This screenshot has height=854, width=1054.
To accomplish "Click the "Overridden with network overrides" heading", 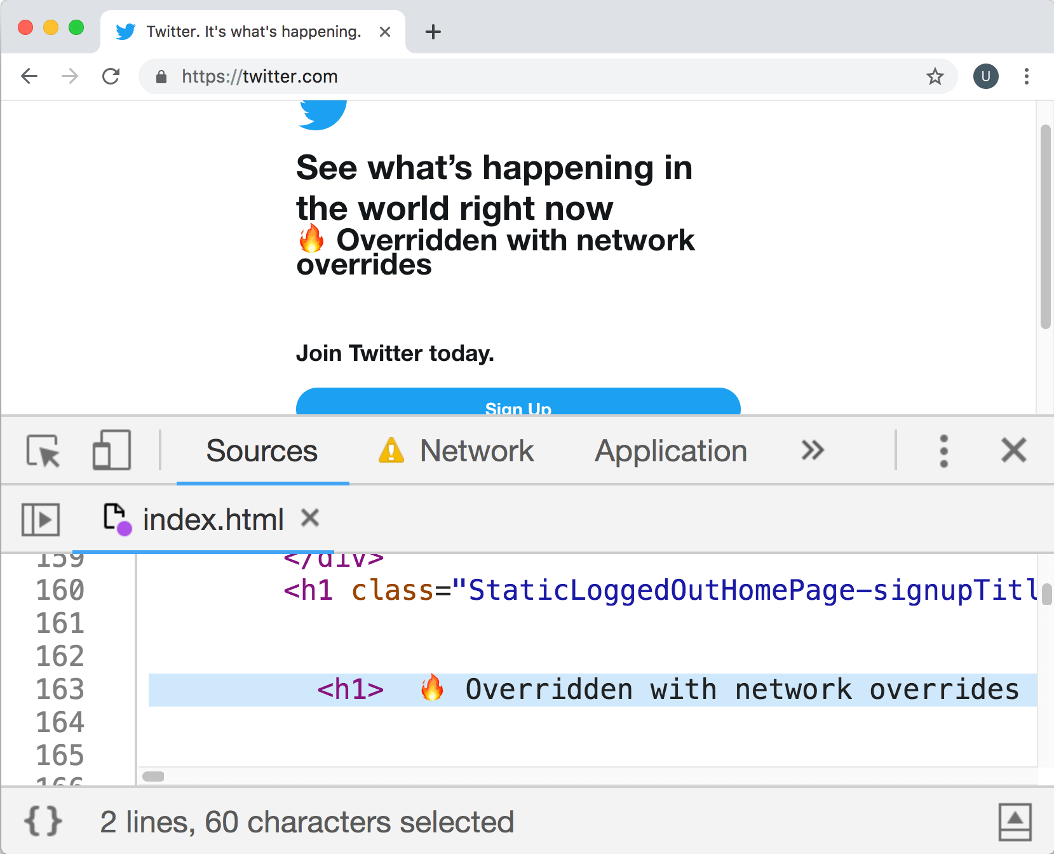I will tap(496, 252).
